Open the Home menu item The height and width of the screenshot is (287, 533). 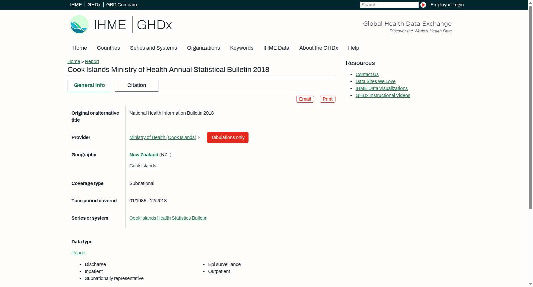(x=80, y=48)
